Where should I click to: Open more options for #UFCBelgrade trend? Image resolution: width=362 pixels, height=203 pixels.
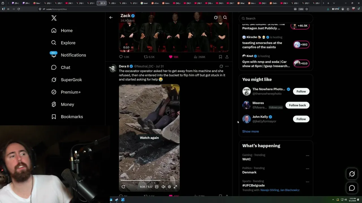pos(307,182)
